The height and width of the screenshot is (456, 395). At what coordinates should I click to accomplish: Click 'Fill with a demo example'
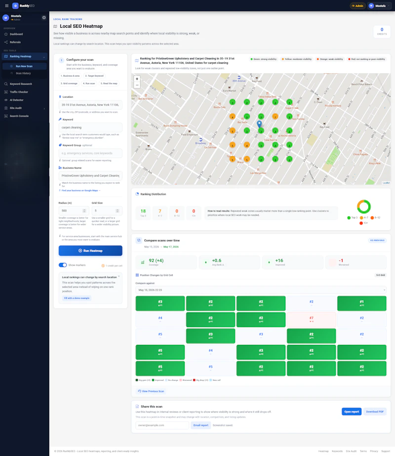[x=77, y=298]
